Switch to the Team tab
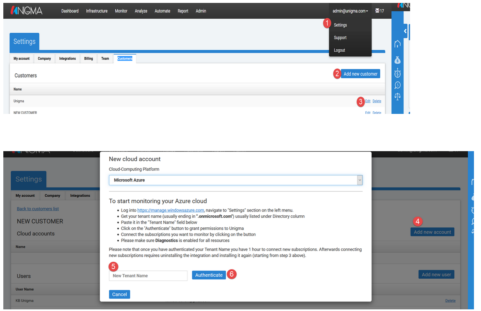The height and width of the screenshot is (311, 481). tap(105, 58)
